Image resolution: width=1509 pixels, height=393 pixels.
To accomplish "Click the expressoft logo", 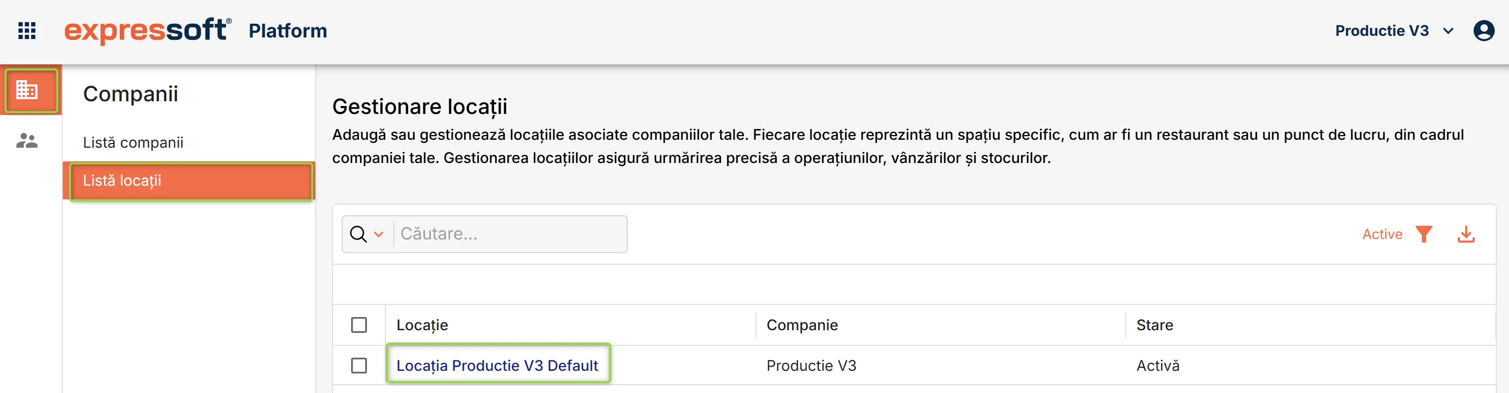I will pos(148,31).
